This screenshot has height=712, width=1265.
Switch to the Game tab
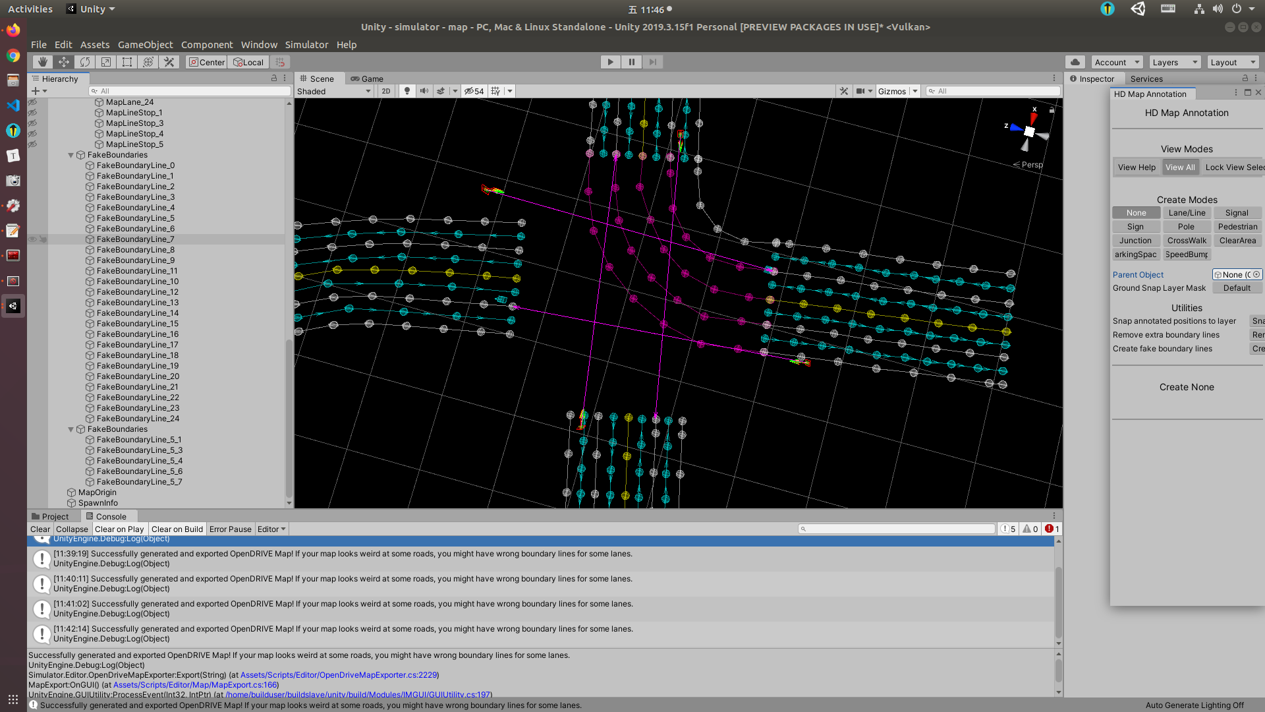tap(367, 78)
